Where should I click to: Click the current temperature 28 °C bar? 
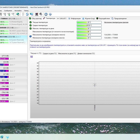[89, 22]
